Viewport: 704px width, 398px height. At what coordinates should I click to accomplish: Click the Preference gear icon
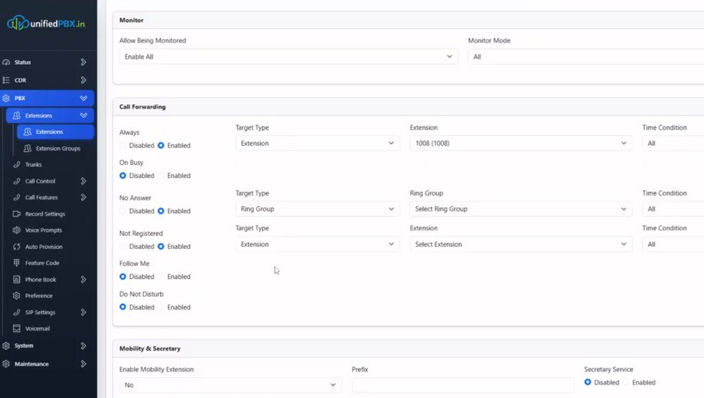(x=16, y=296)
